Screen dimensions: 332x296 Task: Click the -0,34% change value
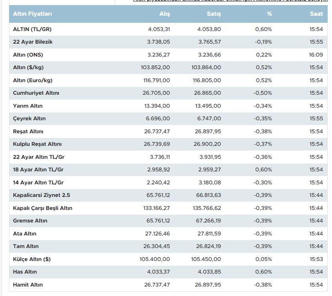(x=263, y=106)
